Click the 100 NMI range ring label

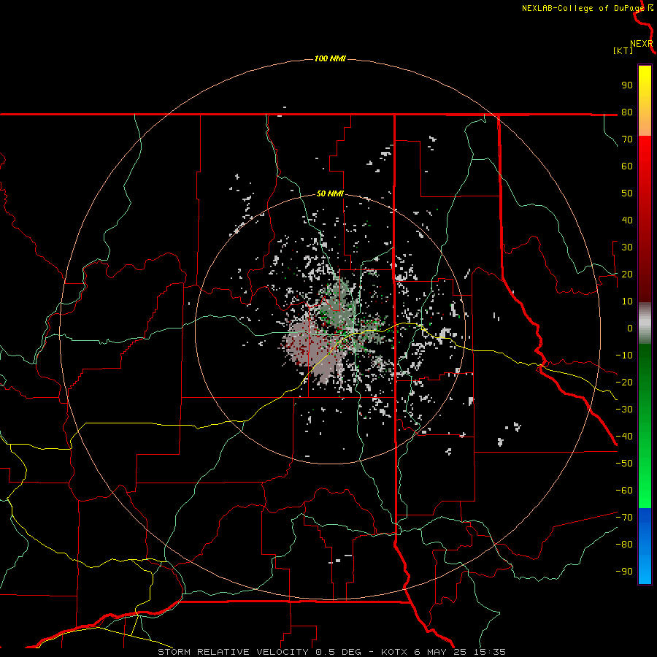coord(330,58)
